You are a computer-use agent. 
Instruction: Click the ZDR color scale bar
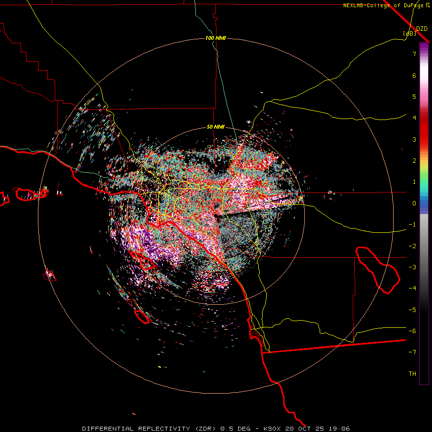[x=424, y=213]
